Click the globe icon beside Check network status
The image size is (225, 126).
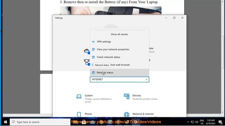tap(93, 57)
